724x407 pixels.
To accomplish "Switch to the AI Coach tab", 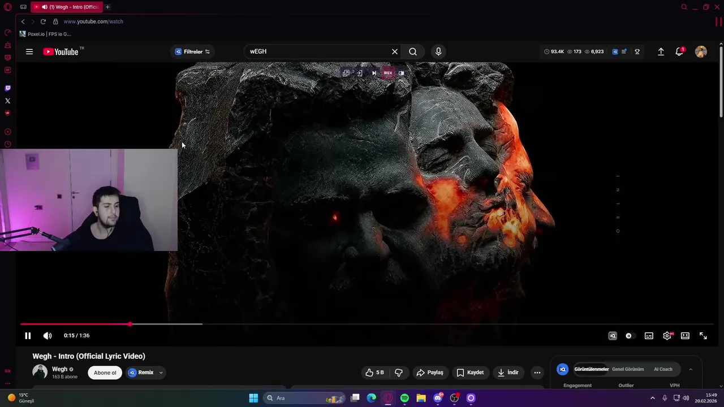I will click(x=663, y=369).
